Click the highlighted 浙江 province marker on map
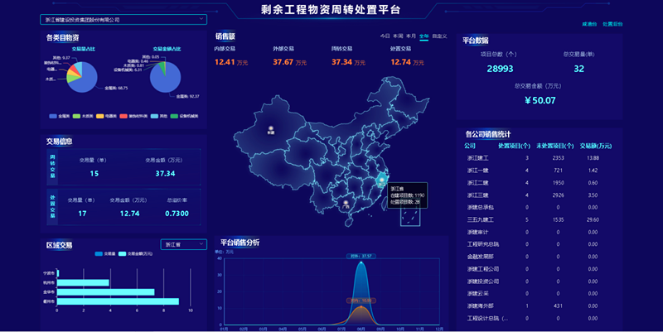This screenshot has height=332, width=663. point(382,180)
